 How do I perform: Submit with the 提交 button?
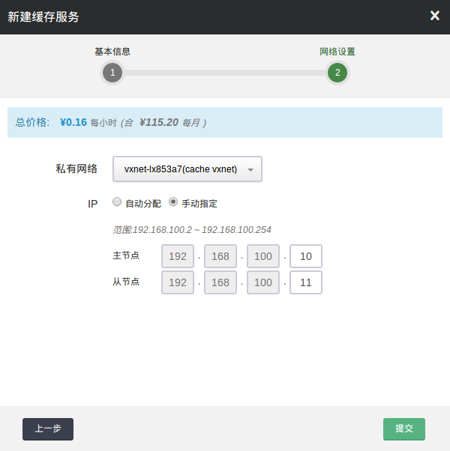(404, 429)
